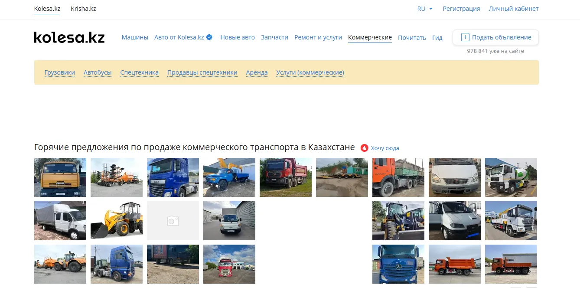Click the Хочу сюда link
The height and width of the screenshot is (288, 580).
point(385,148)
